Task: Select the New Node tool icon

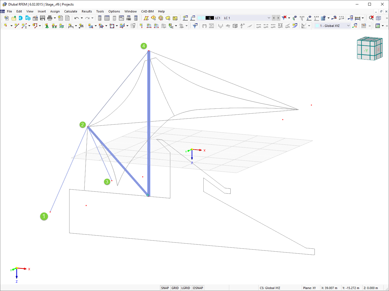Action: (6, 26)
